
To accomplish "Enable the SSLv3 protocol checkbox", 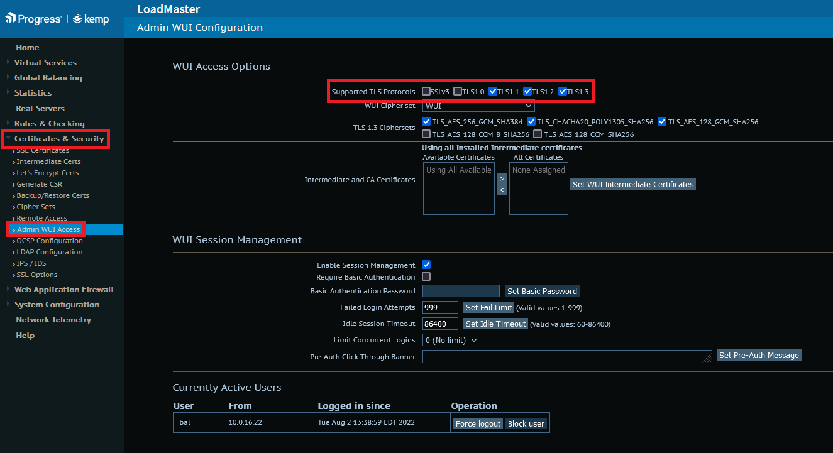I will [426, 91].
